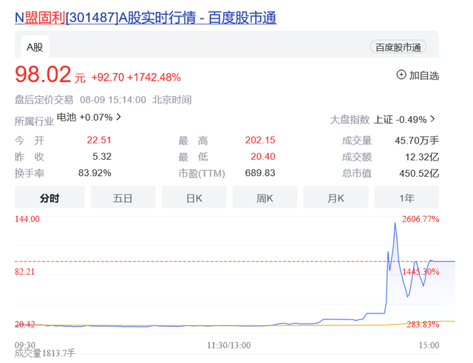This screenshot has height=363, width=473.
Task: Click the 加自选 text label
Action: (x=423, y=75)
